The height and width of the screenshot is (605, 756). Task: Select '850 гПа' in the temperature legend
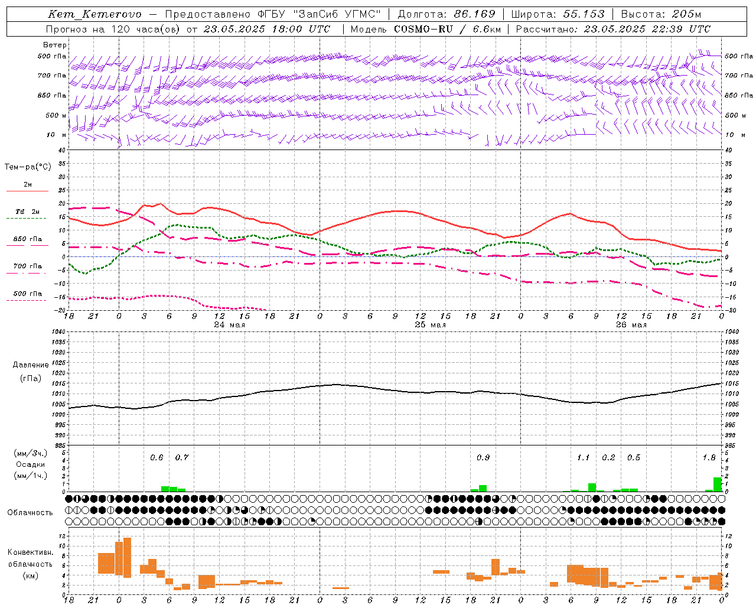(28, 239)
